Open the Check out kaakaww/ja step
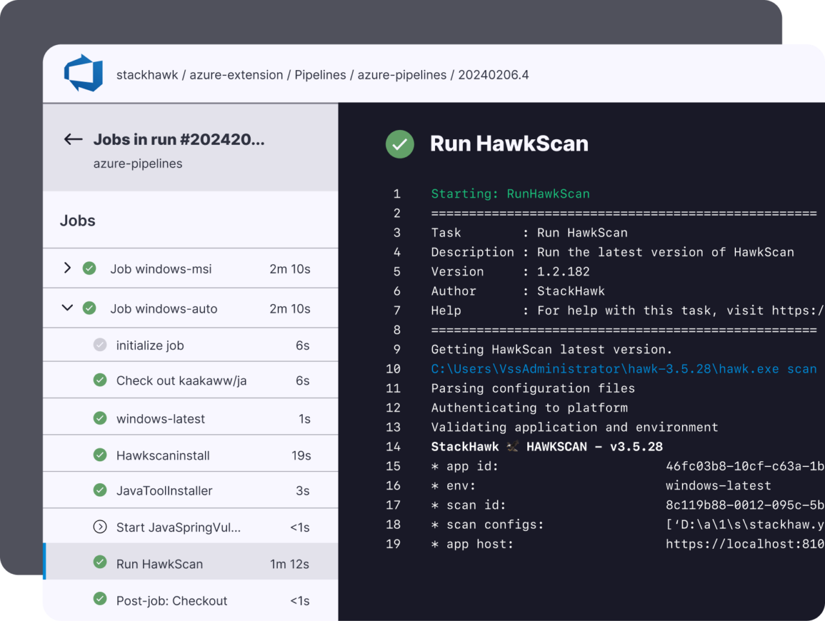 pyautogui.click(x=191, y=380)
